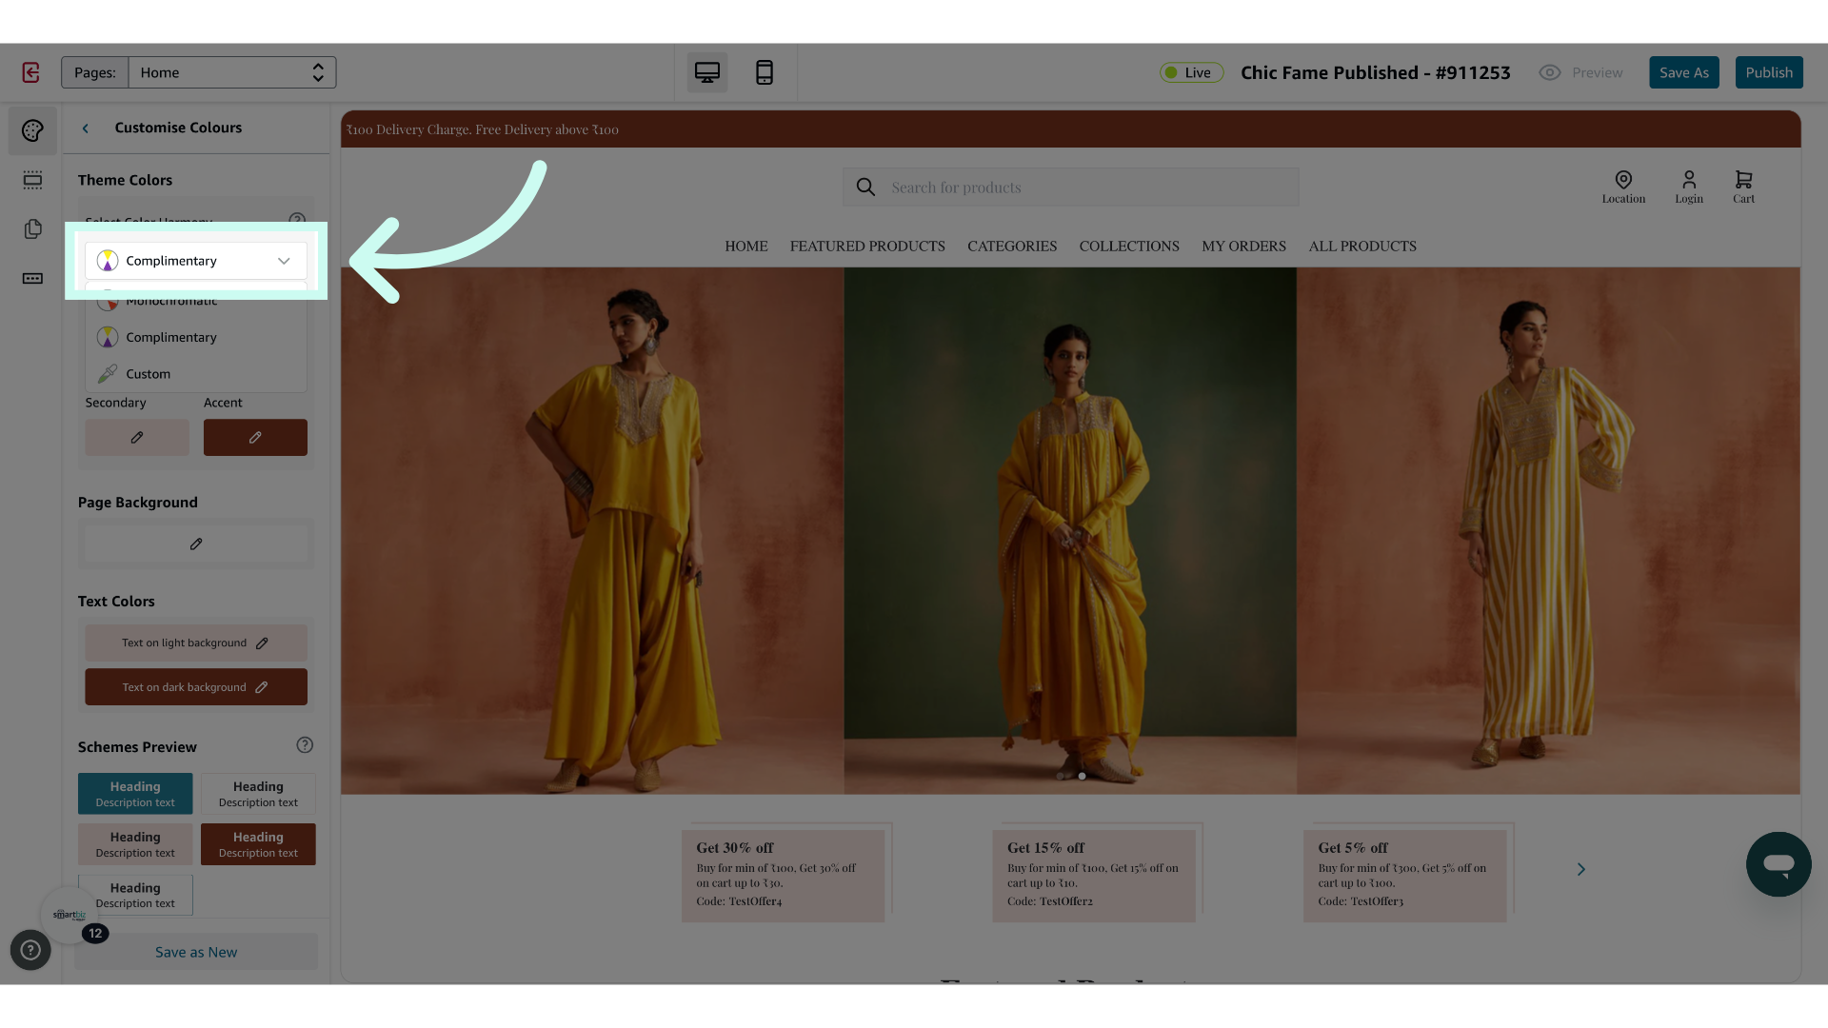Click the Search for products field
This screenshot has width=1828, height=1028.
pos(1071,188)
